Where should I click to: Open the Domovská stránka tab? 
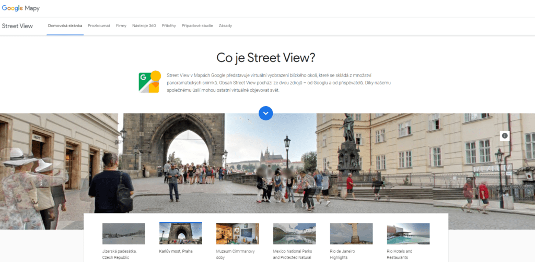[65, 26]
